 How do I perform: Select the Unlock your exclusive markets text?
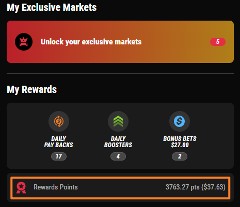pyautogui.click(x=91, y=42)
